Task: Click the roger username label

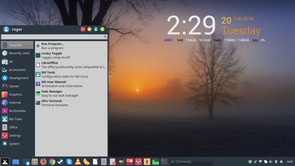Action: (17, 30)
